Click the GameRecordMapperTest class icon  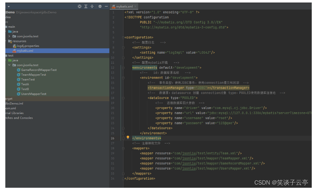19,70
